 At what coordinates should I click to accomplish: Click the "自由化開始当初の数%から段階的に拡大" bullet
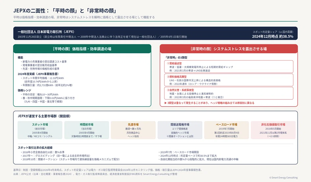tap(198, 159)
